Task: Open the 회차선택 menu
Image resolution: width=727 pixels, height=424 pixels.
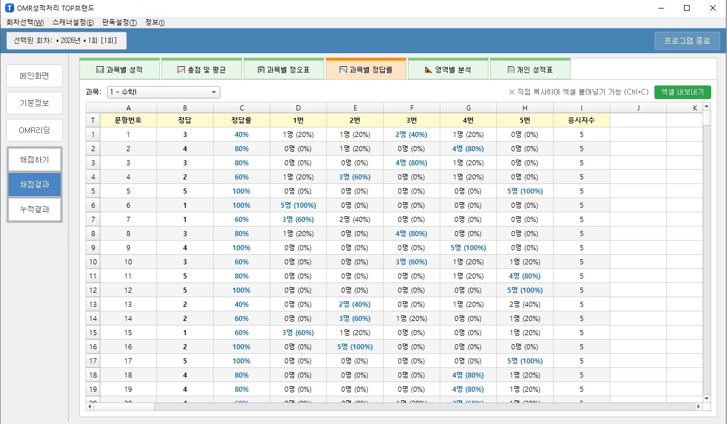Action: pos(25,23)
